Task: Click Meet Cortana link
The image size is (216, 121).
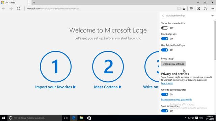Action: point(108,87)
